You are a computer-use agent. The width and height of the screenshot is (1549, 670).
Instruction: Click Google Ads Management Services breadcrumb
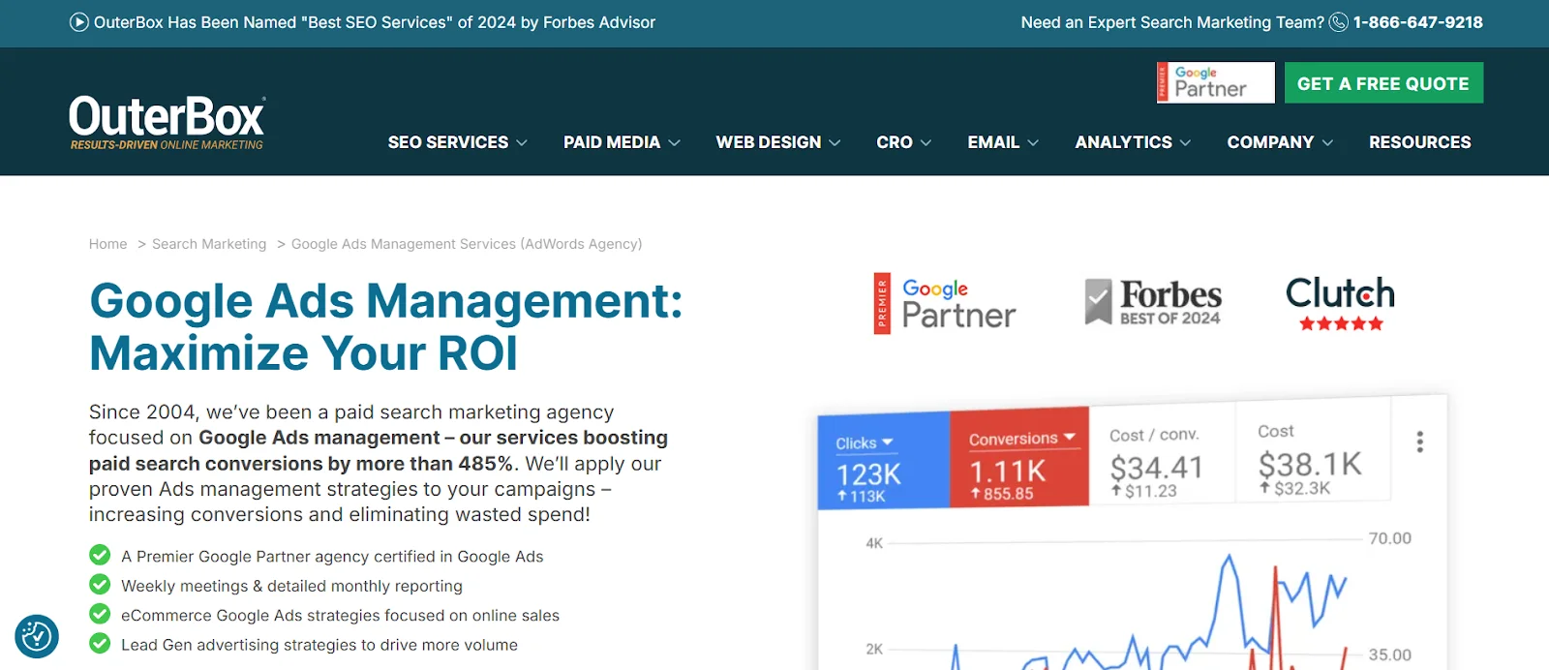coord(467,244)
